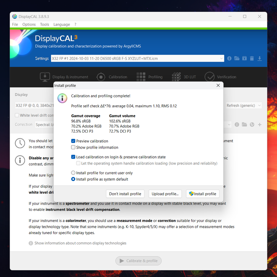
Task: Click the Display & instrument monitor icon
Action: 45,77
